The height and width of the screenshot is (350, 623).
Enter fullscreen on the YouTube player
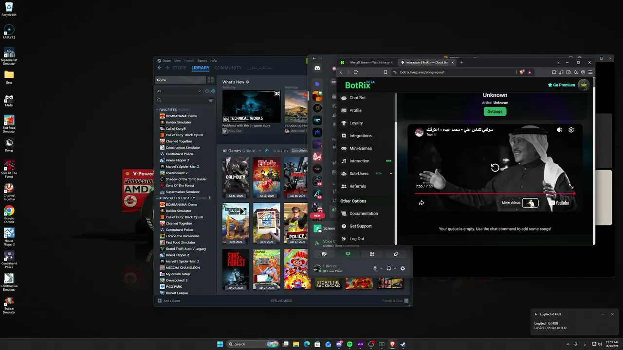(571, 186)
